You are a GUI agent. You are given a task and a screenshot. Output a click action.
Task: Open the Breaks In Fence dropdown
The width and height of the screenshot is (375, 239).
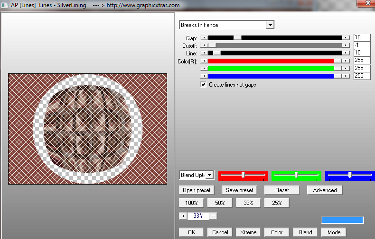270,25
